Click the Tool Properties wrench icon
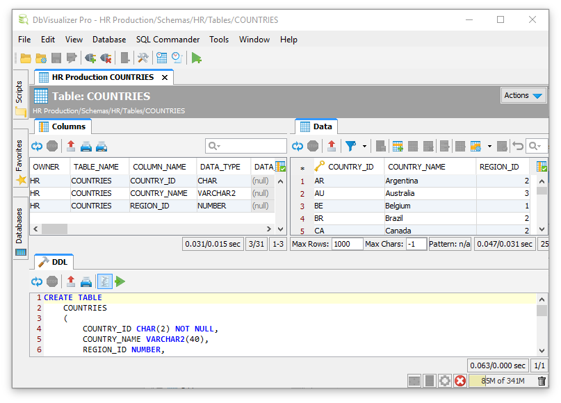 pyautogui.click(x=143, y=58)
